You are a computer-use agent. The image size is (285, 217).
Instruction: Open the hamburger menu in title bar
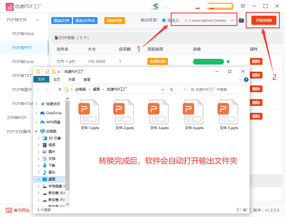click(243, 6)
